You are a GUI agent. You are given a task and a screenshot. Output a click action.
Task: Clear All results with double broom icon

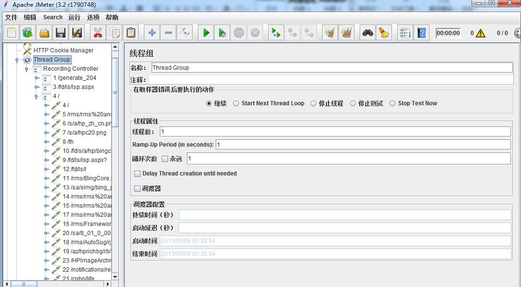(346, 33)
